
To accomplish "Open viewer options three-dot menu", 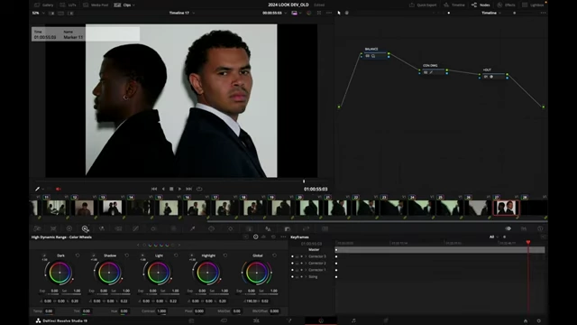I will (x=329, y=13).
